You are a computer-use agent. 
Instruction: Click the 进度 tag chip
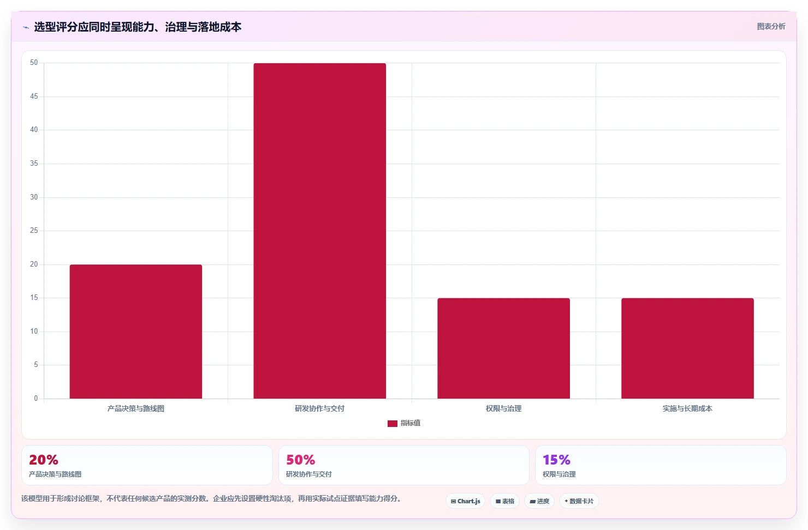(539, 501)
